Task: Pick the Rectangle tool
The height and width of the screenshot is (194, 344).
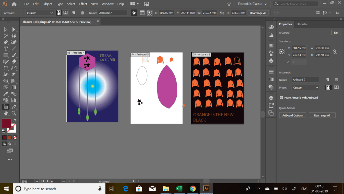Action: (x=6, y=55)
